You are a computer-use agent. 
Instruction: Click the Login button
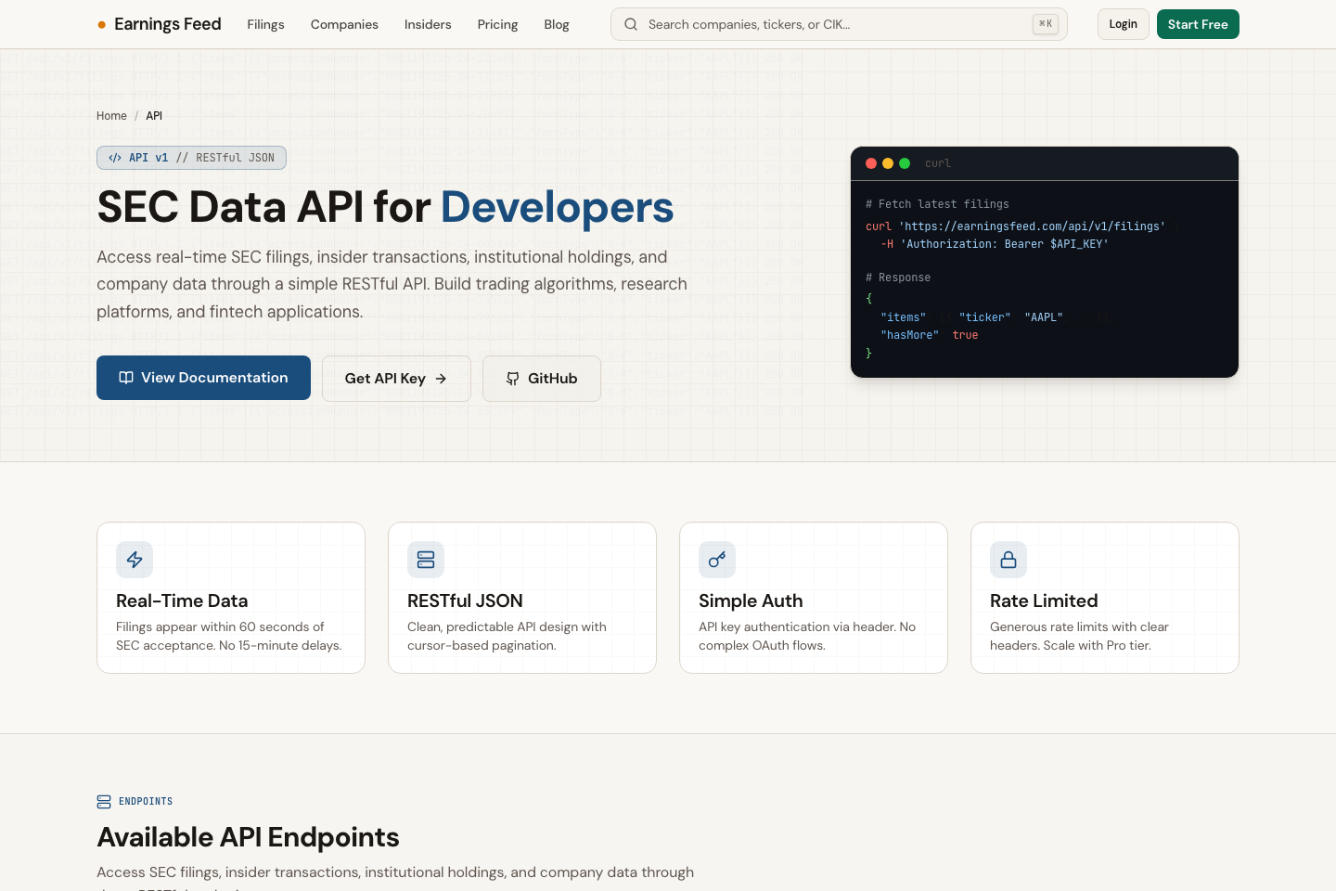point(1123,24)
